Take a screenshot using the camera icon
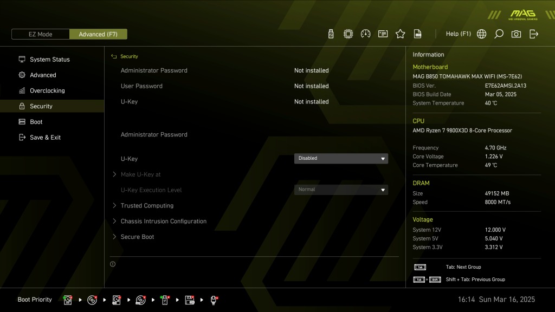 (516, 34)
